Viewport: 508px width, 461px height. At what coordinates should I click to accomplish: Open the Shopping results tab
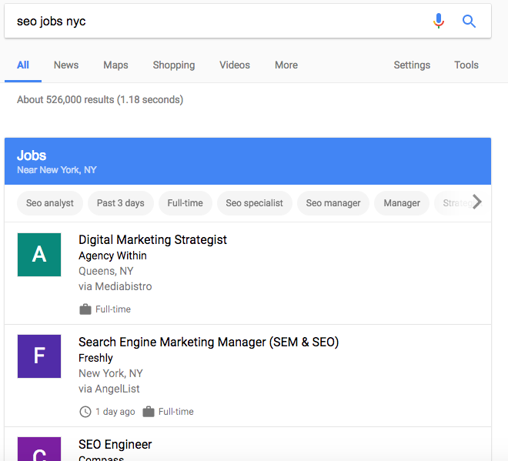[174, 65]
